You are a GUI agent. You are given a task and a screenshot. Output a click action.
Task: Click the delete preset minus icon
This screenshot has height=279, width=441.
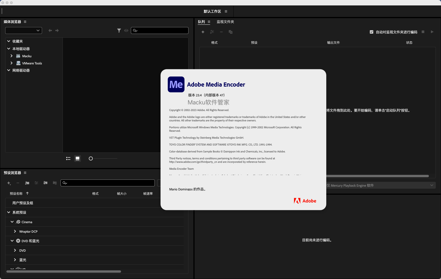click(18, 183)
